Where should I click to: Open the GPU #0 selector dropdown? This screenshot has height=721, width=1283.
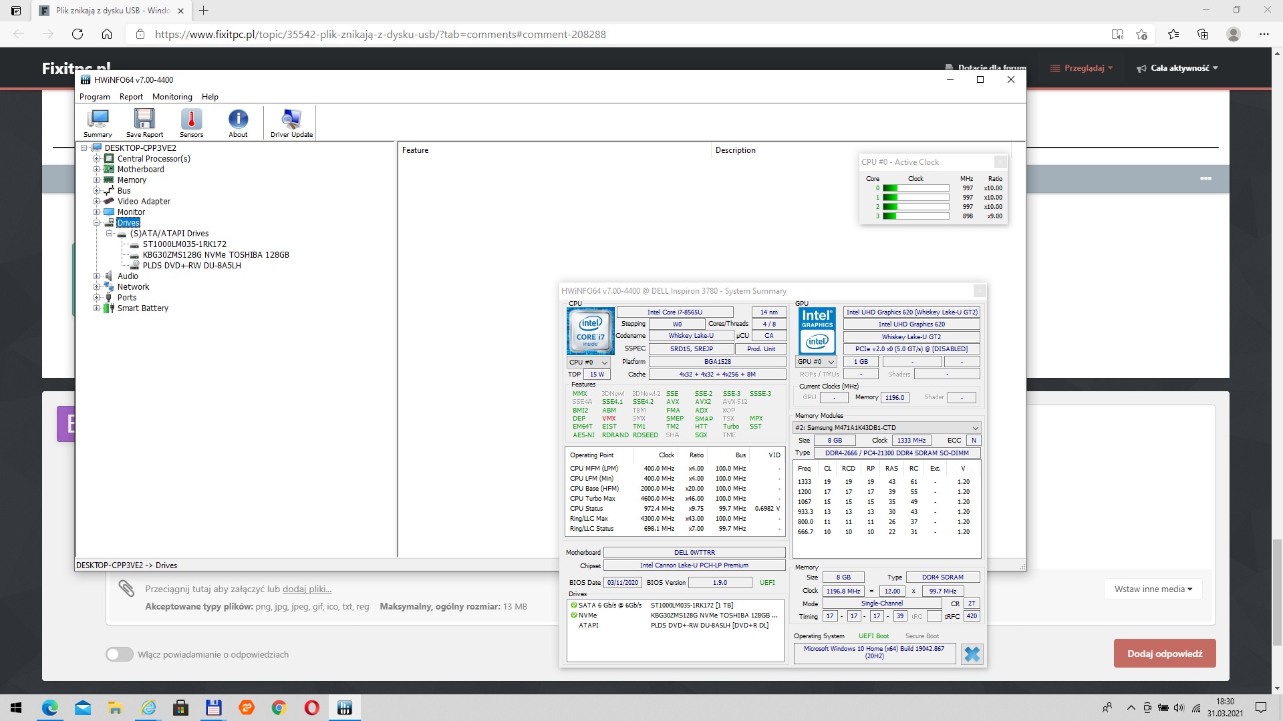[816, 362]
